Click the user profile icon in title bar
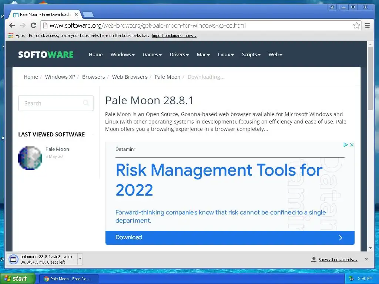This screenshot has height=284, width=379. click(332, 7)
